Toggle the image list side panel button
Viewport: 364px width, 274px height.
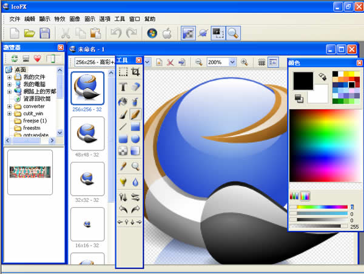[273, 62]
